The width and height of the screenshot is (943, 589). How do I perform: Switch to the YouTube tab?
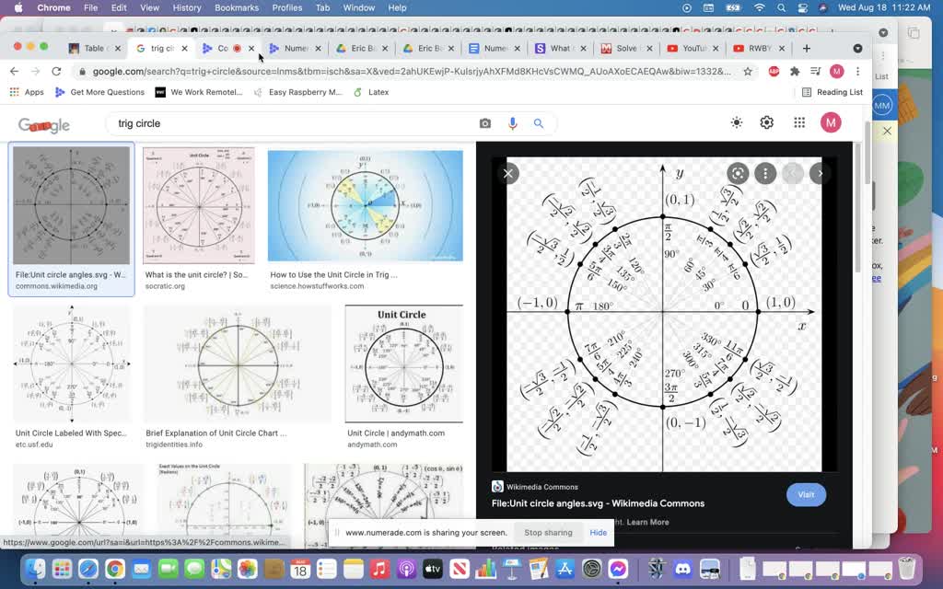point(693,48)
